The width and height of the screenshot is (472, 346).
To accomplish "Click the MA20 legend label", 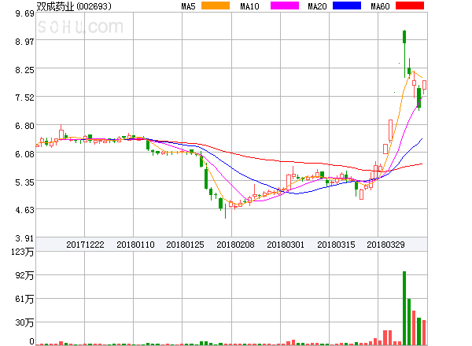I will (317, 6).
